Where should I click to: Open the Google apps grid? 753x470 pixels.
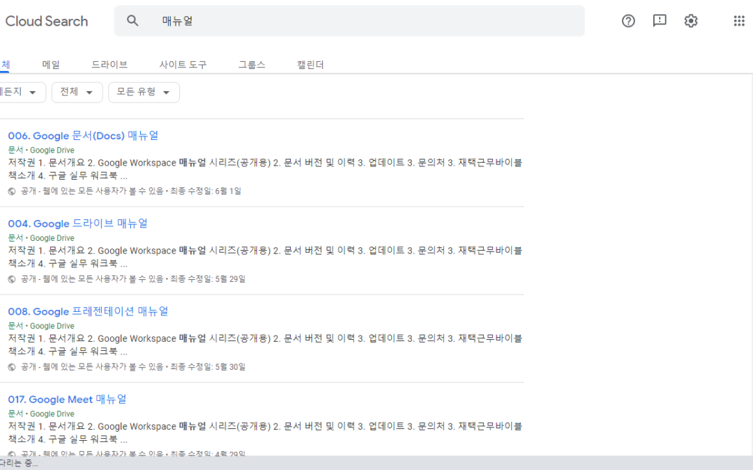click(x=739, y=21)
